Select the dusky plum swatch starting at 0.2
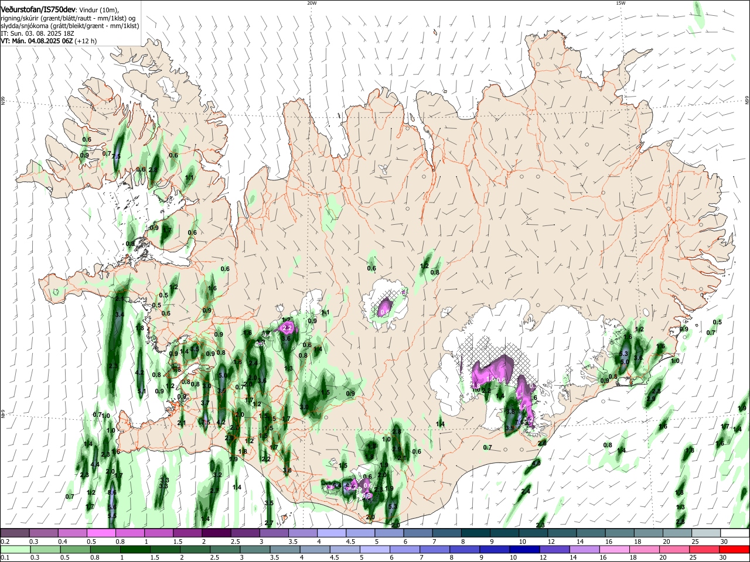This screenshot has width=750, height=562. 15,533
